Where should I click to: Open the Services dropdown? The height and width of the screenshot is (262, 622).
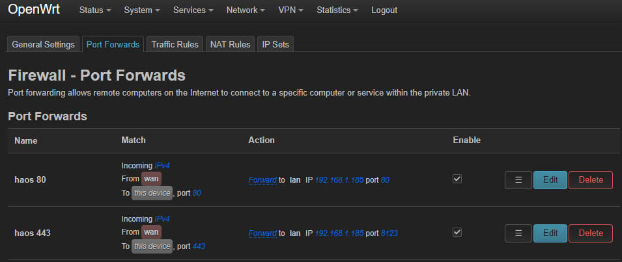(193, 10)
